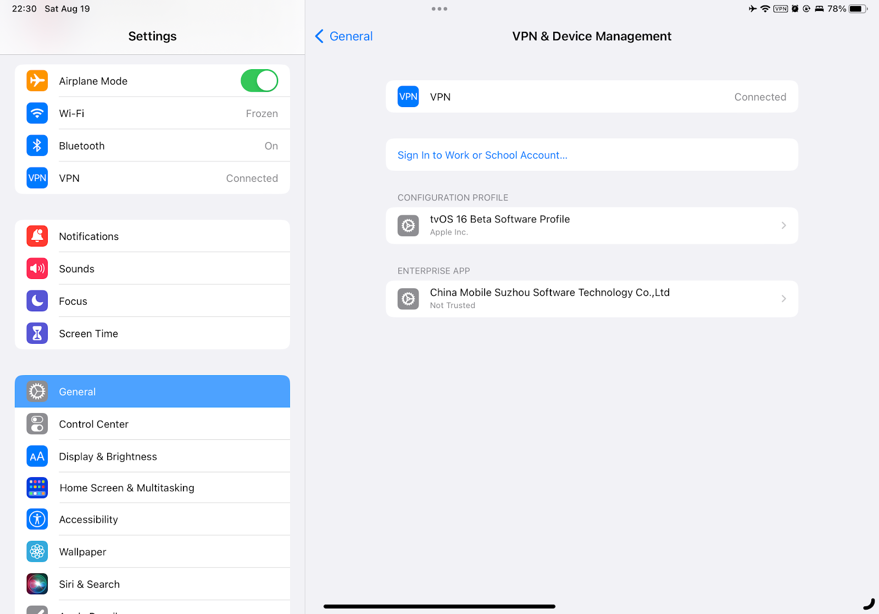879x614 pixels.
Task: Expand China Mobile Suzhou row chevron
Action: (x=784, y=299)
